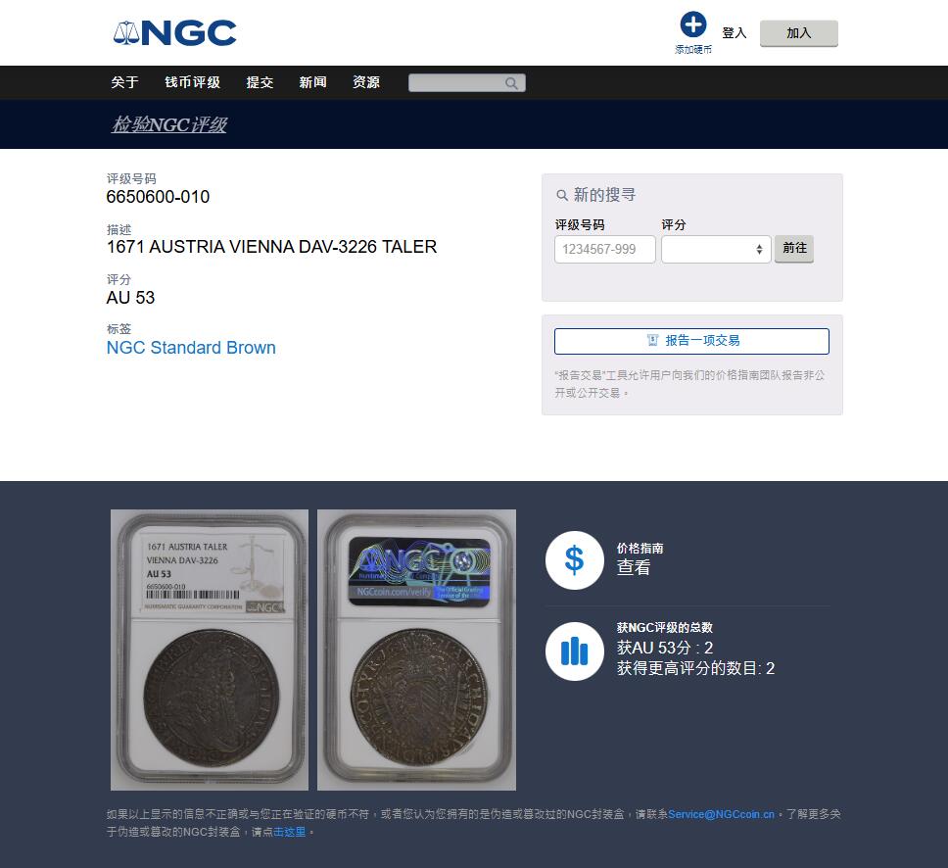Click the blue plus add-coin icon
The height and width of the screenshot is (868, 948).
pyautogui.click(x=692, y=24)
